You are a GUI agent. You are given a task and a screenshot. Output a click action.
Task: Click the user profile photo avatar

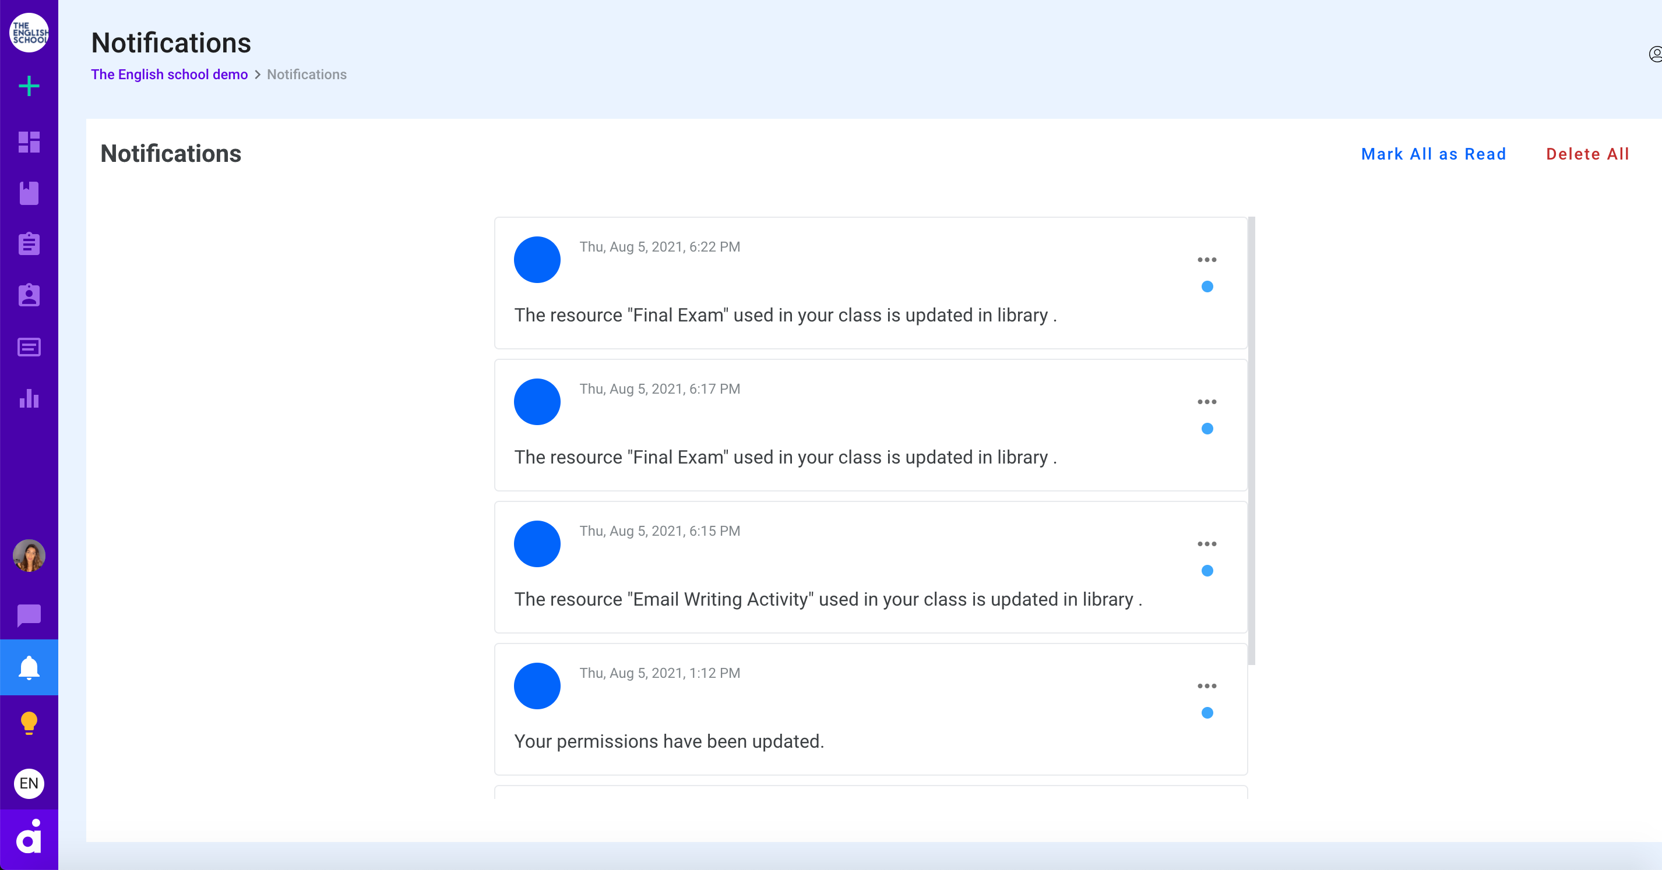point(29,556)
